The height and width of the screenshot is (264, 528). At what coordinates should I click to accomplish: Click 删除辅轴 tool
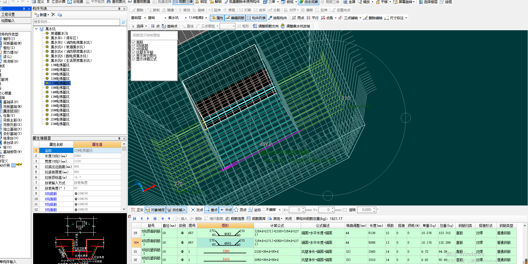pos(373,18)
